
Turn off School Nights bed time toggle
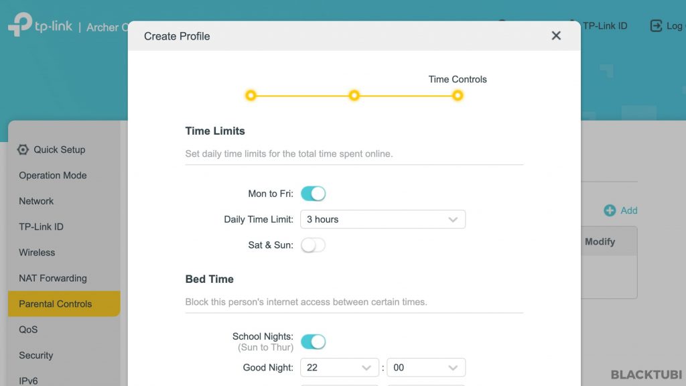(x=314, y=342)
